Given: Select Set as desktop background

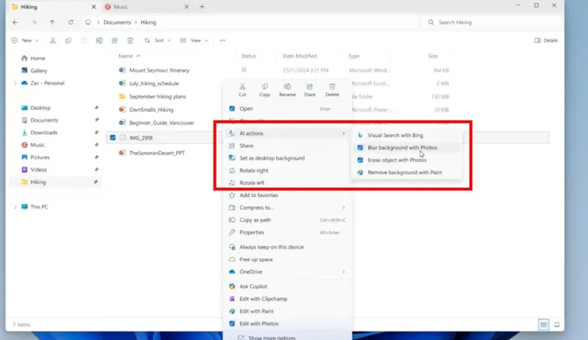Looking at the screenshot, I should 287,158.
